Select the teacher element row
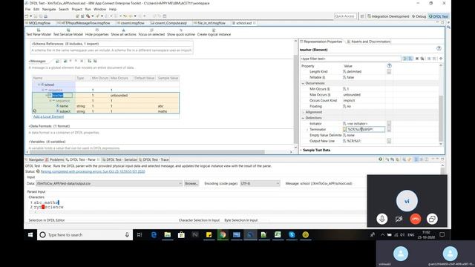Screen dimensions: 475x267 pos(105,96)
